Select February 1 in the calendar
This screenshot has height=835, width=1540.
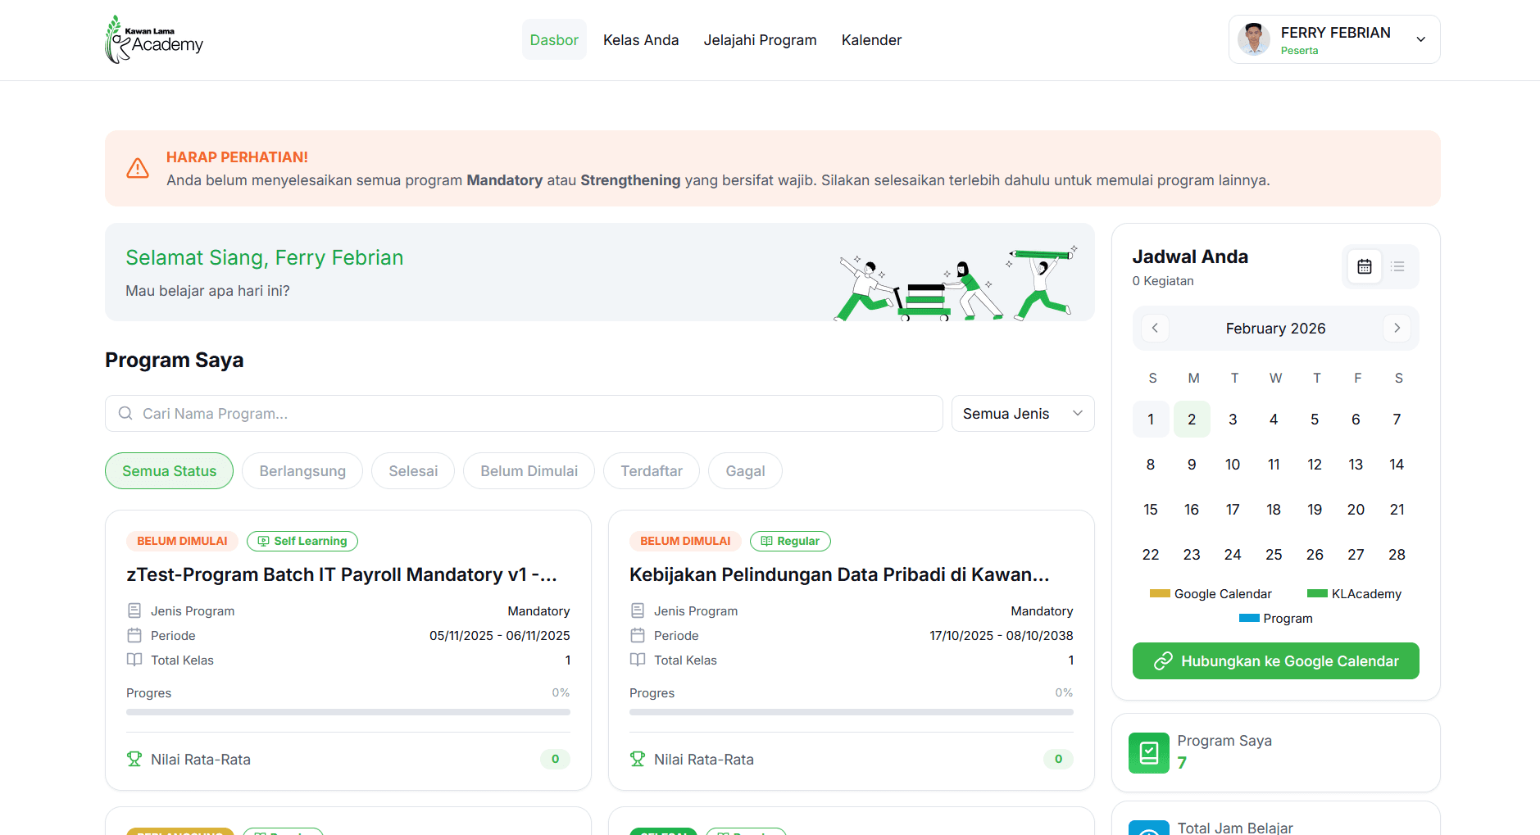(x=1151, y=420)
